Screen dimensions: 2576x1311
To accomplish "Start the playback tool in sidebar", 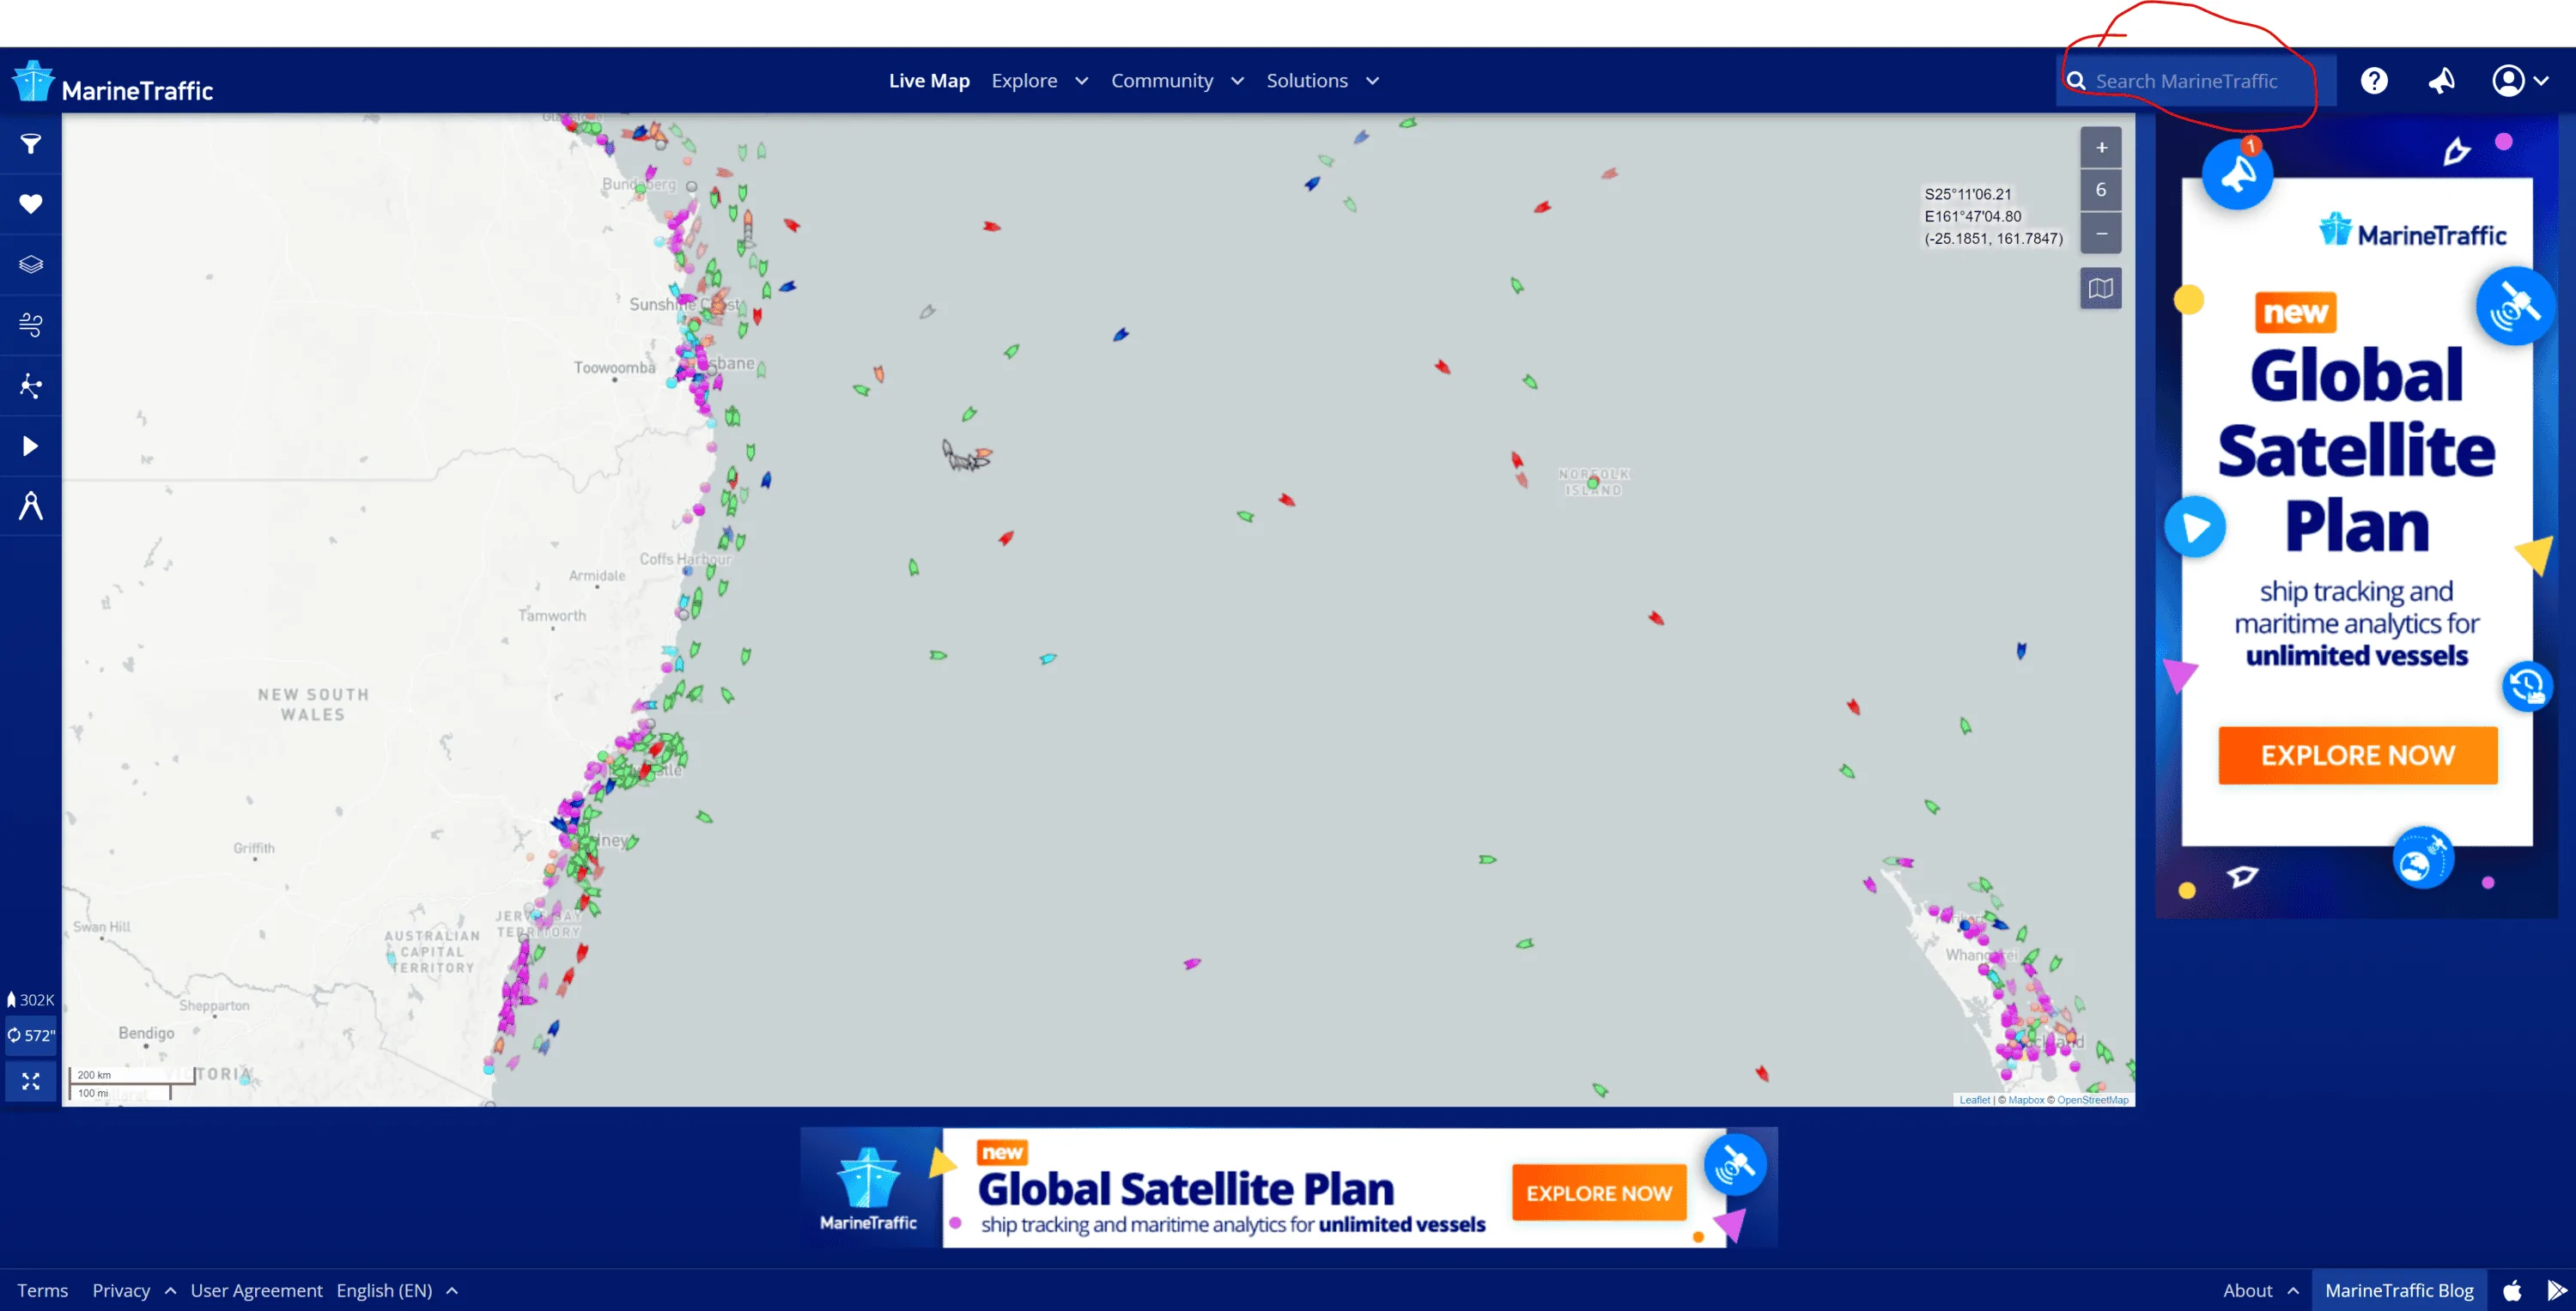I will tap(31, 446).
